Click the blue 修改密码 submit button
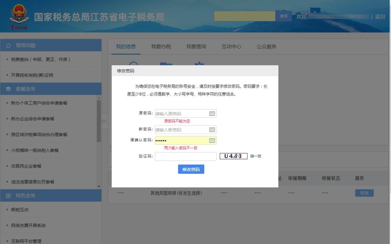The height and width of the screenshot is (244, 391). [191, 169]
